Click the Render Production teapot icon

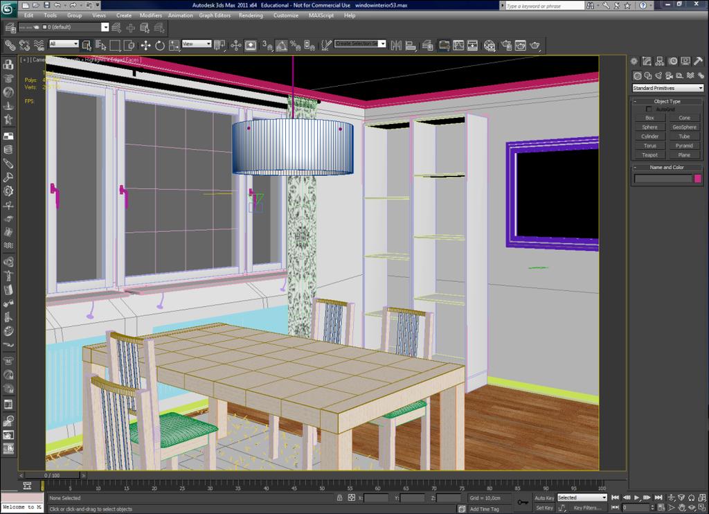pos(535,45)
